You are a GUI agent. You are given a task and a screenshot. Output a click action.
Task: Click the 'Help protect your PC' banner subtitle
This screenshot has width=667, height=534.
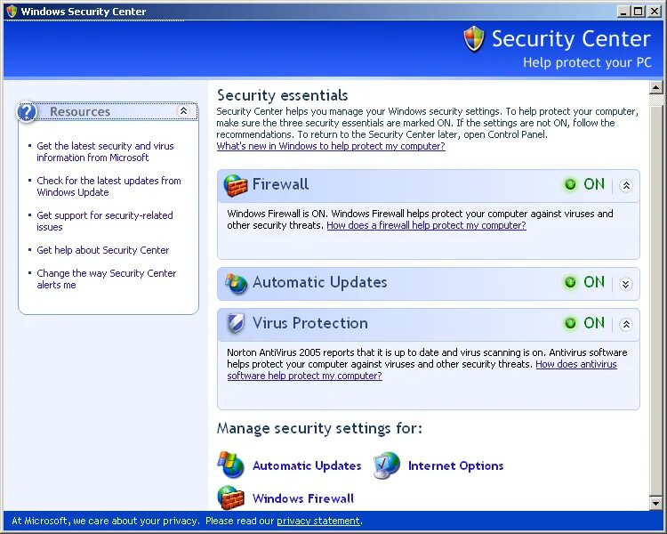[x=587, y=62]
